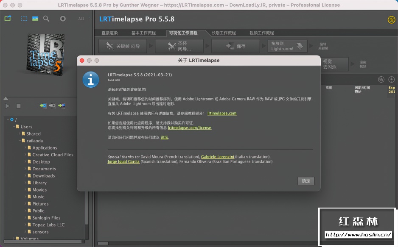Select the Library folder
Image resolution: width=398 pixels, height=247 pixels.
pos(39,183)
